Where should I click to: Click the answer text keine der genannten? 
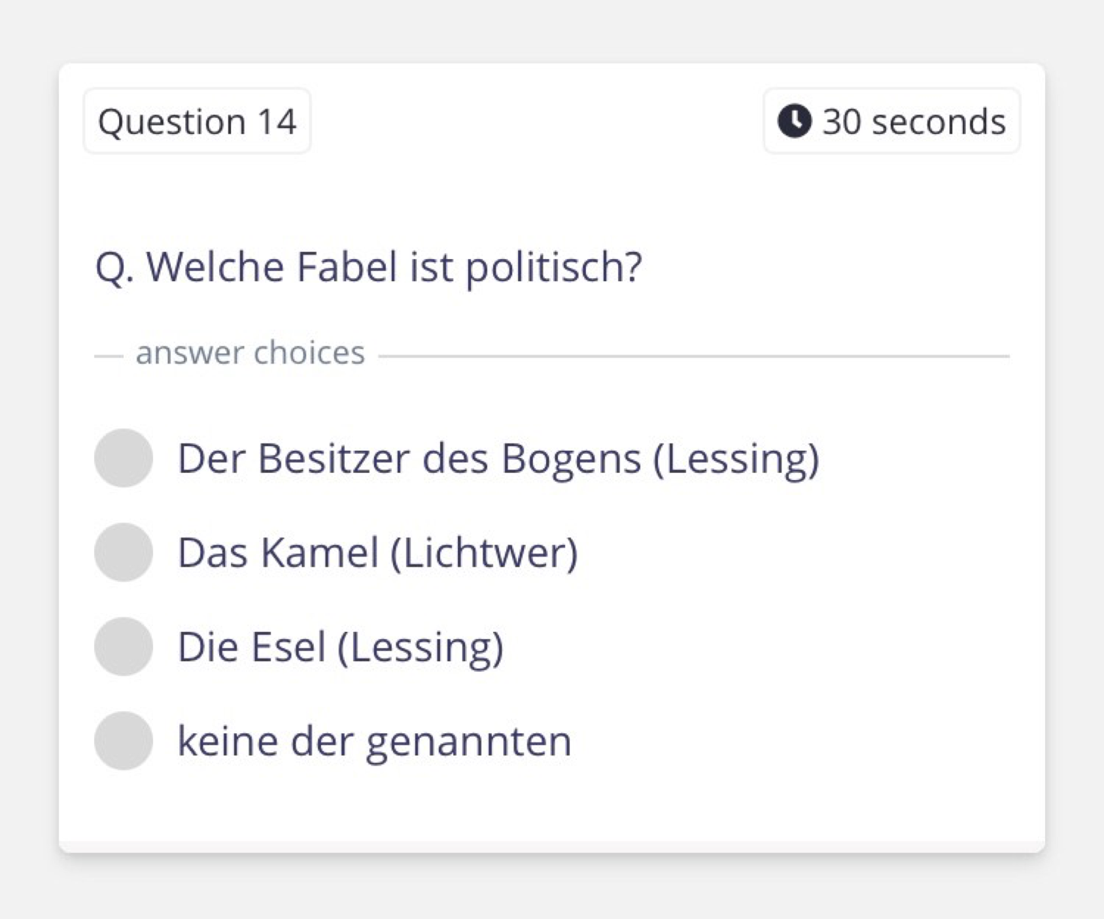375,742
